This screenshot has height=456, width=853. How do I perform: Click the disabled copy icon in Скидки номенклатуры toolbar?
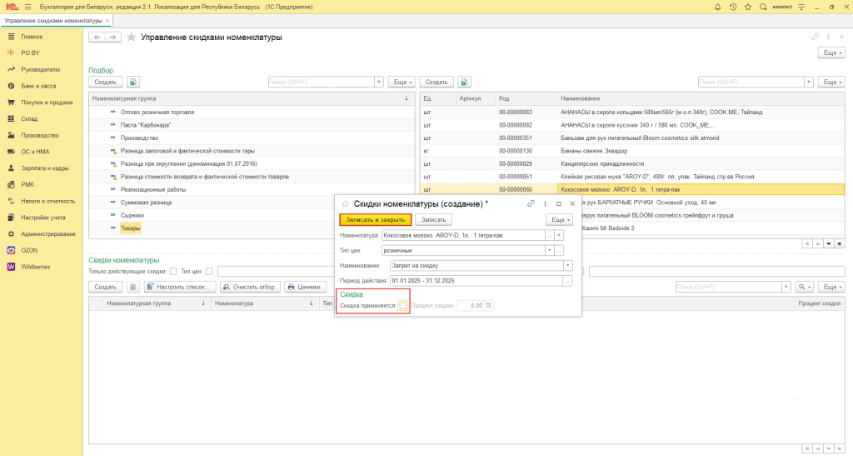click(x=133, y=287)
